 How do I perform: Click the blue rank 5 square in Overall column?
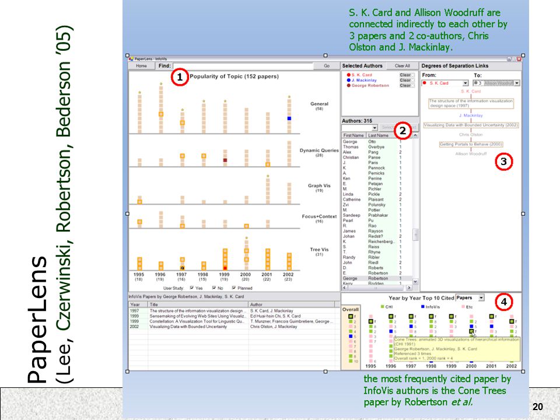pyautogui.click(x=351, y=337)
